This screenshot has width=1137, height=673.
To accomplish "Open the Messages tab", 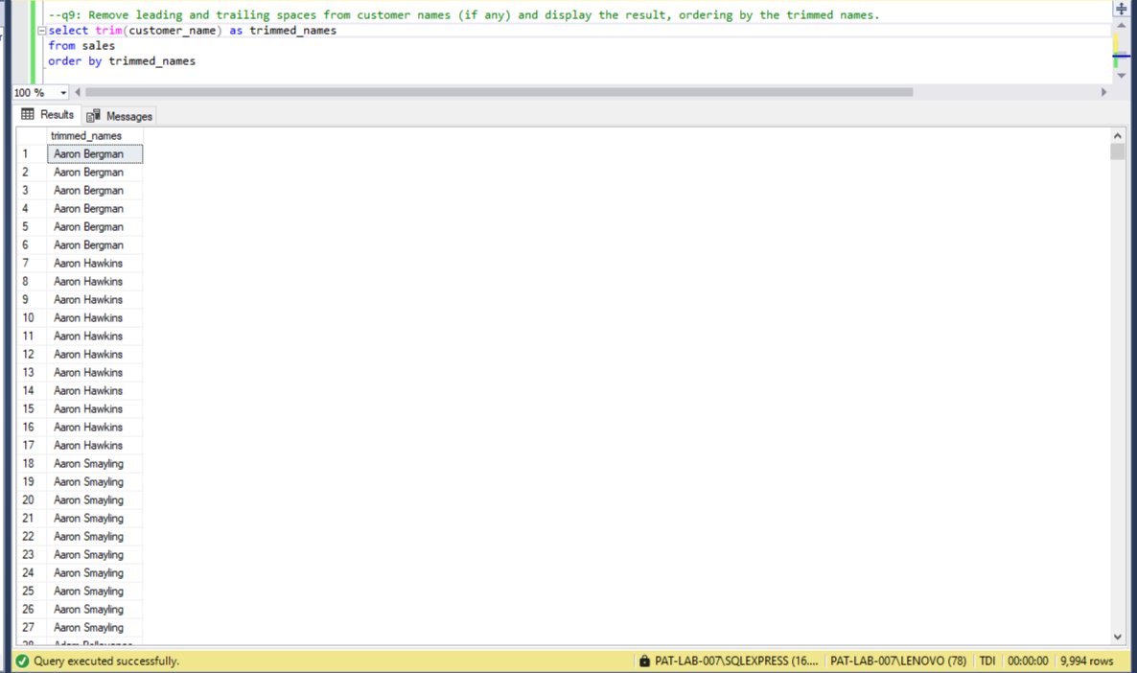I will pyautogui.click(x=120, y=116).
